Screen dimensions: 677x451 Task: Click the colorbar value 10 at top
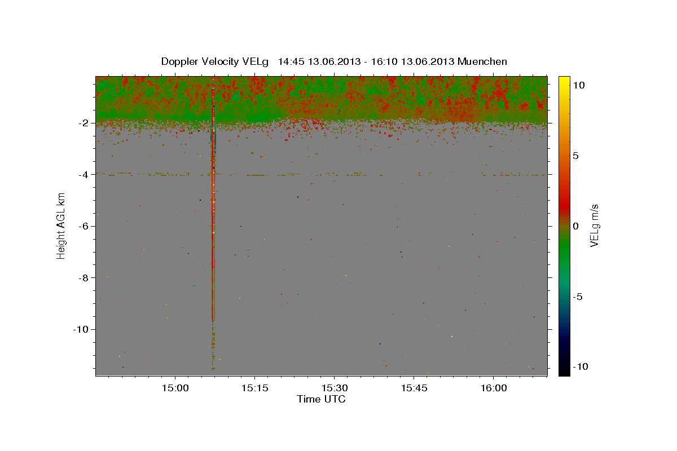coord(578,85)
